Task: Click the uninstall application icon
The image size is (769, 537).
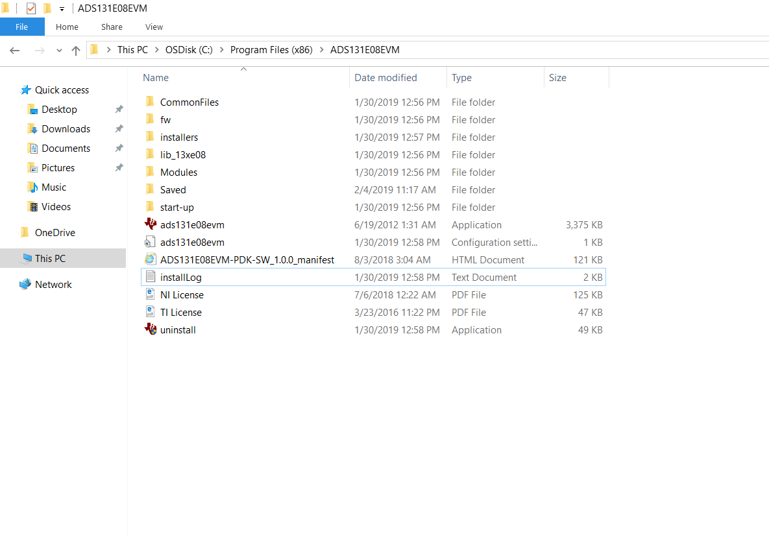Action: 150,329
